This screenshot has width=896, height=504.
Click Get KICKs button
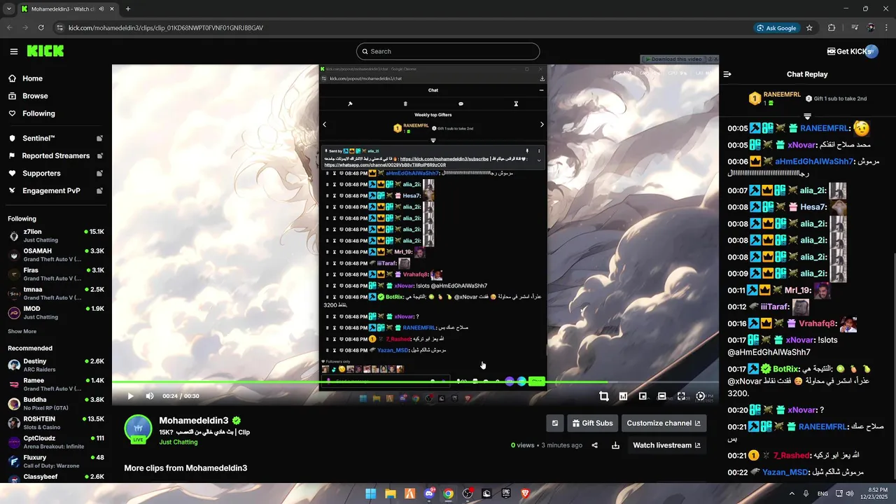851,51
